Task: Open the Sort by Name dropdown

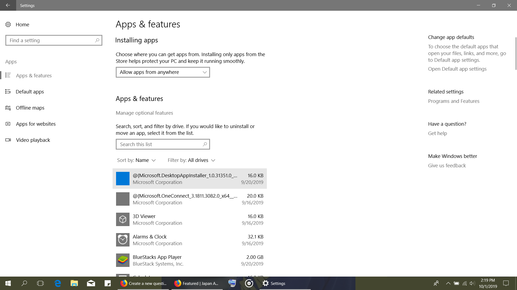Action: coord(136,160)
